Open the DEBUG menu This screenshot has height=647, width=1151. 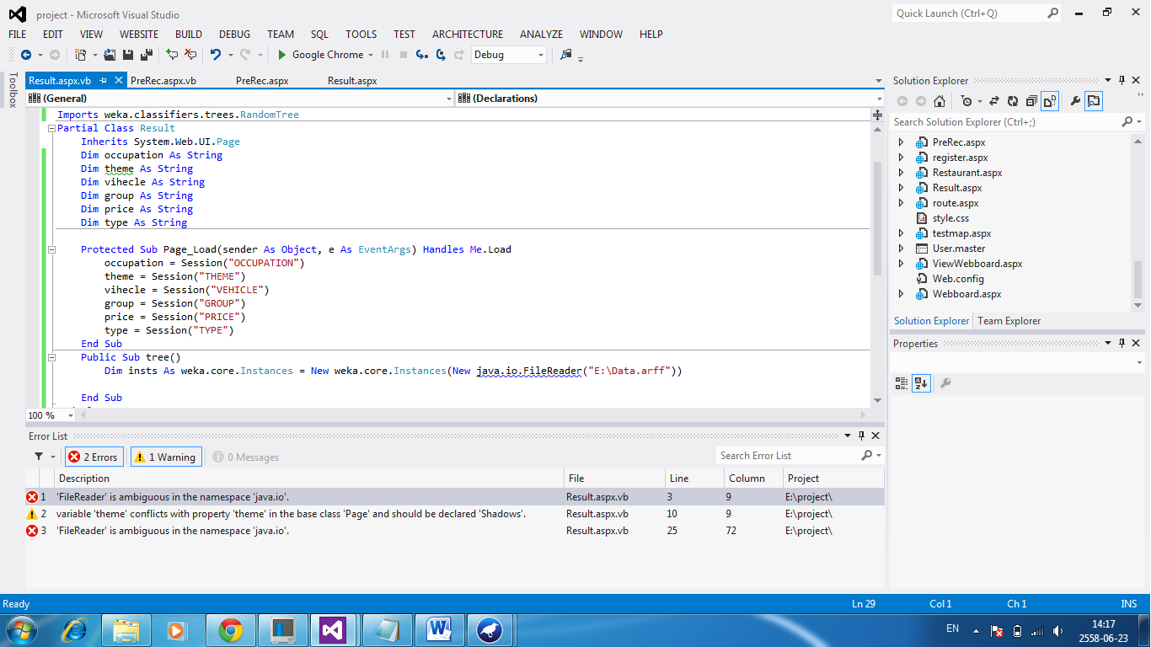click(x=234, y=35)
